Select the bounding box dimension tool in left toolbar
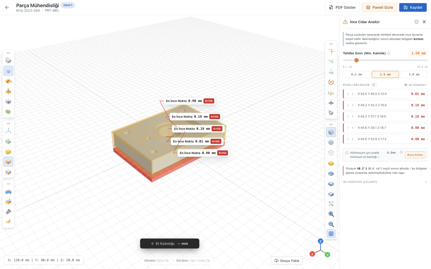The height and width of the screenshot is (269, 431). 8,61
